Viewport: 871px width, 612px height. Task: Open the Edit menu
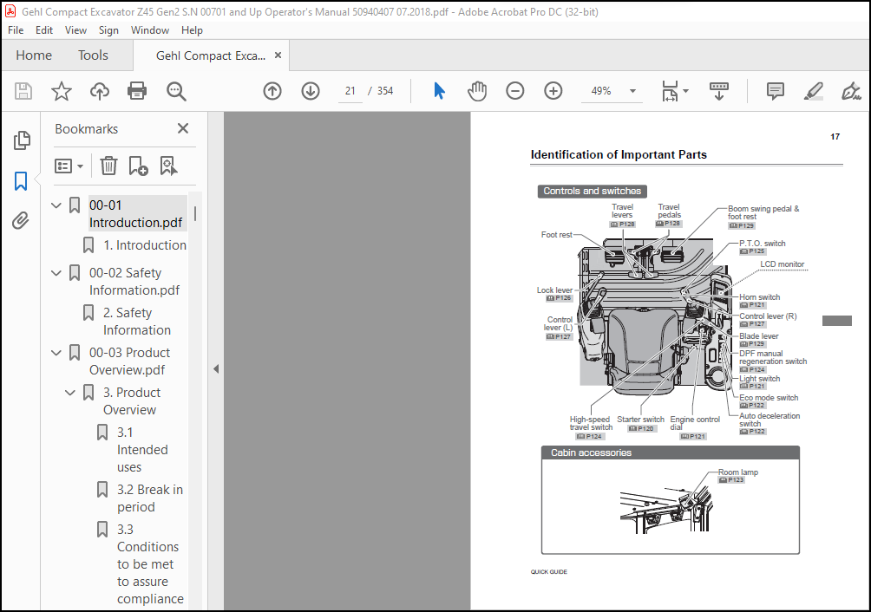(x=44, y=30)
